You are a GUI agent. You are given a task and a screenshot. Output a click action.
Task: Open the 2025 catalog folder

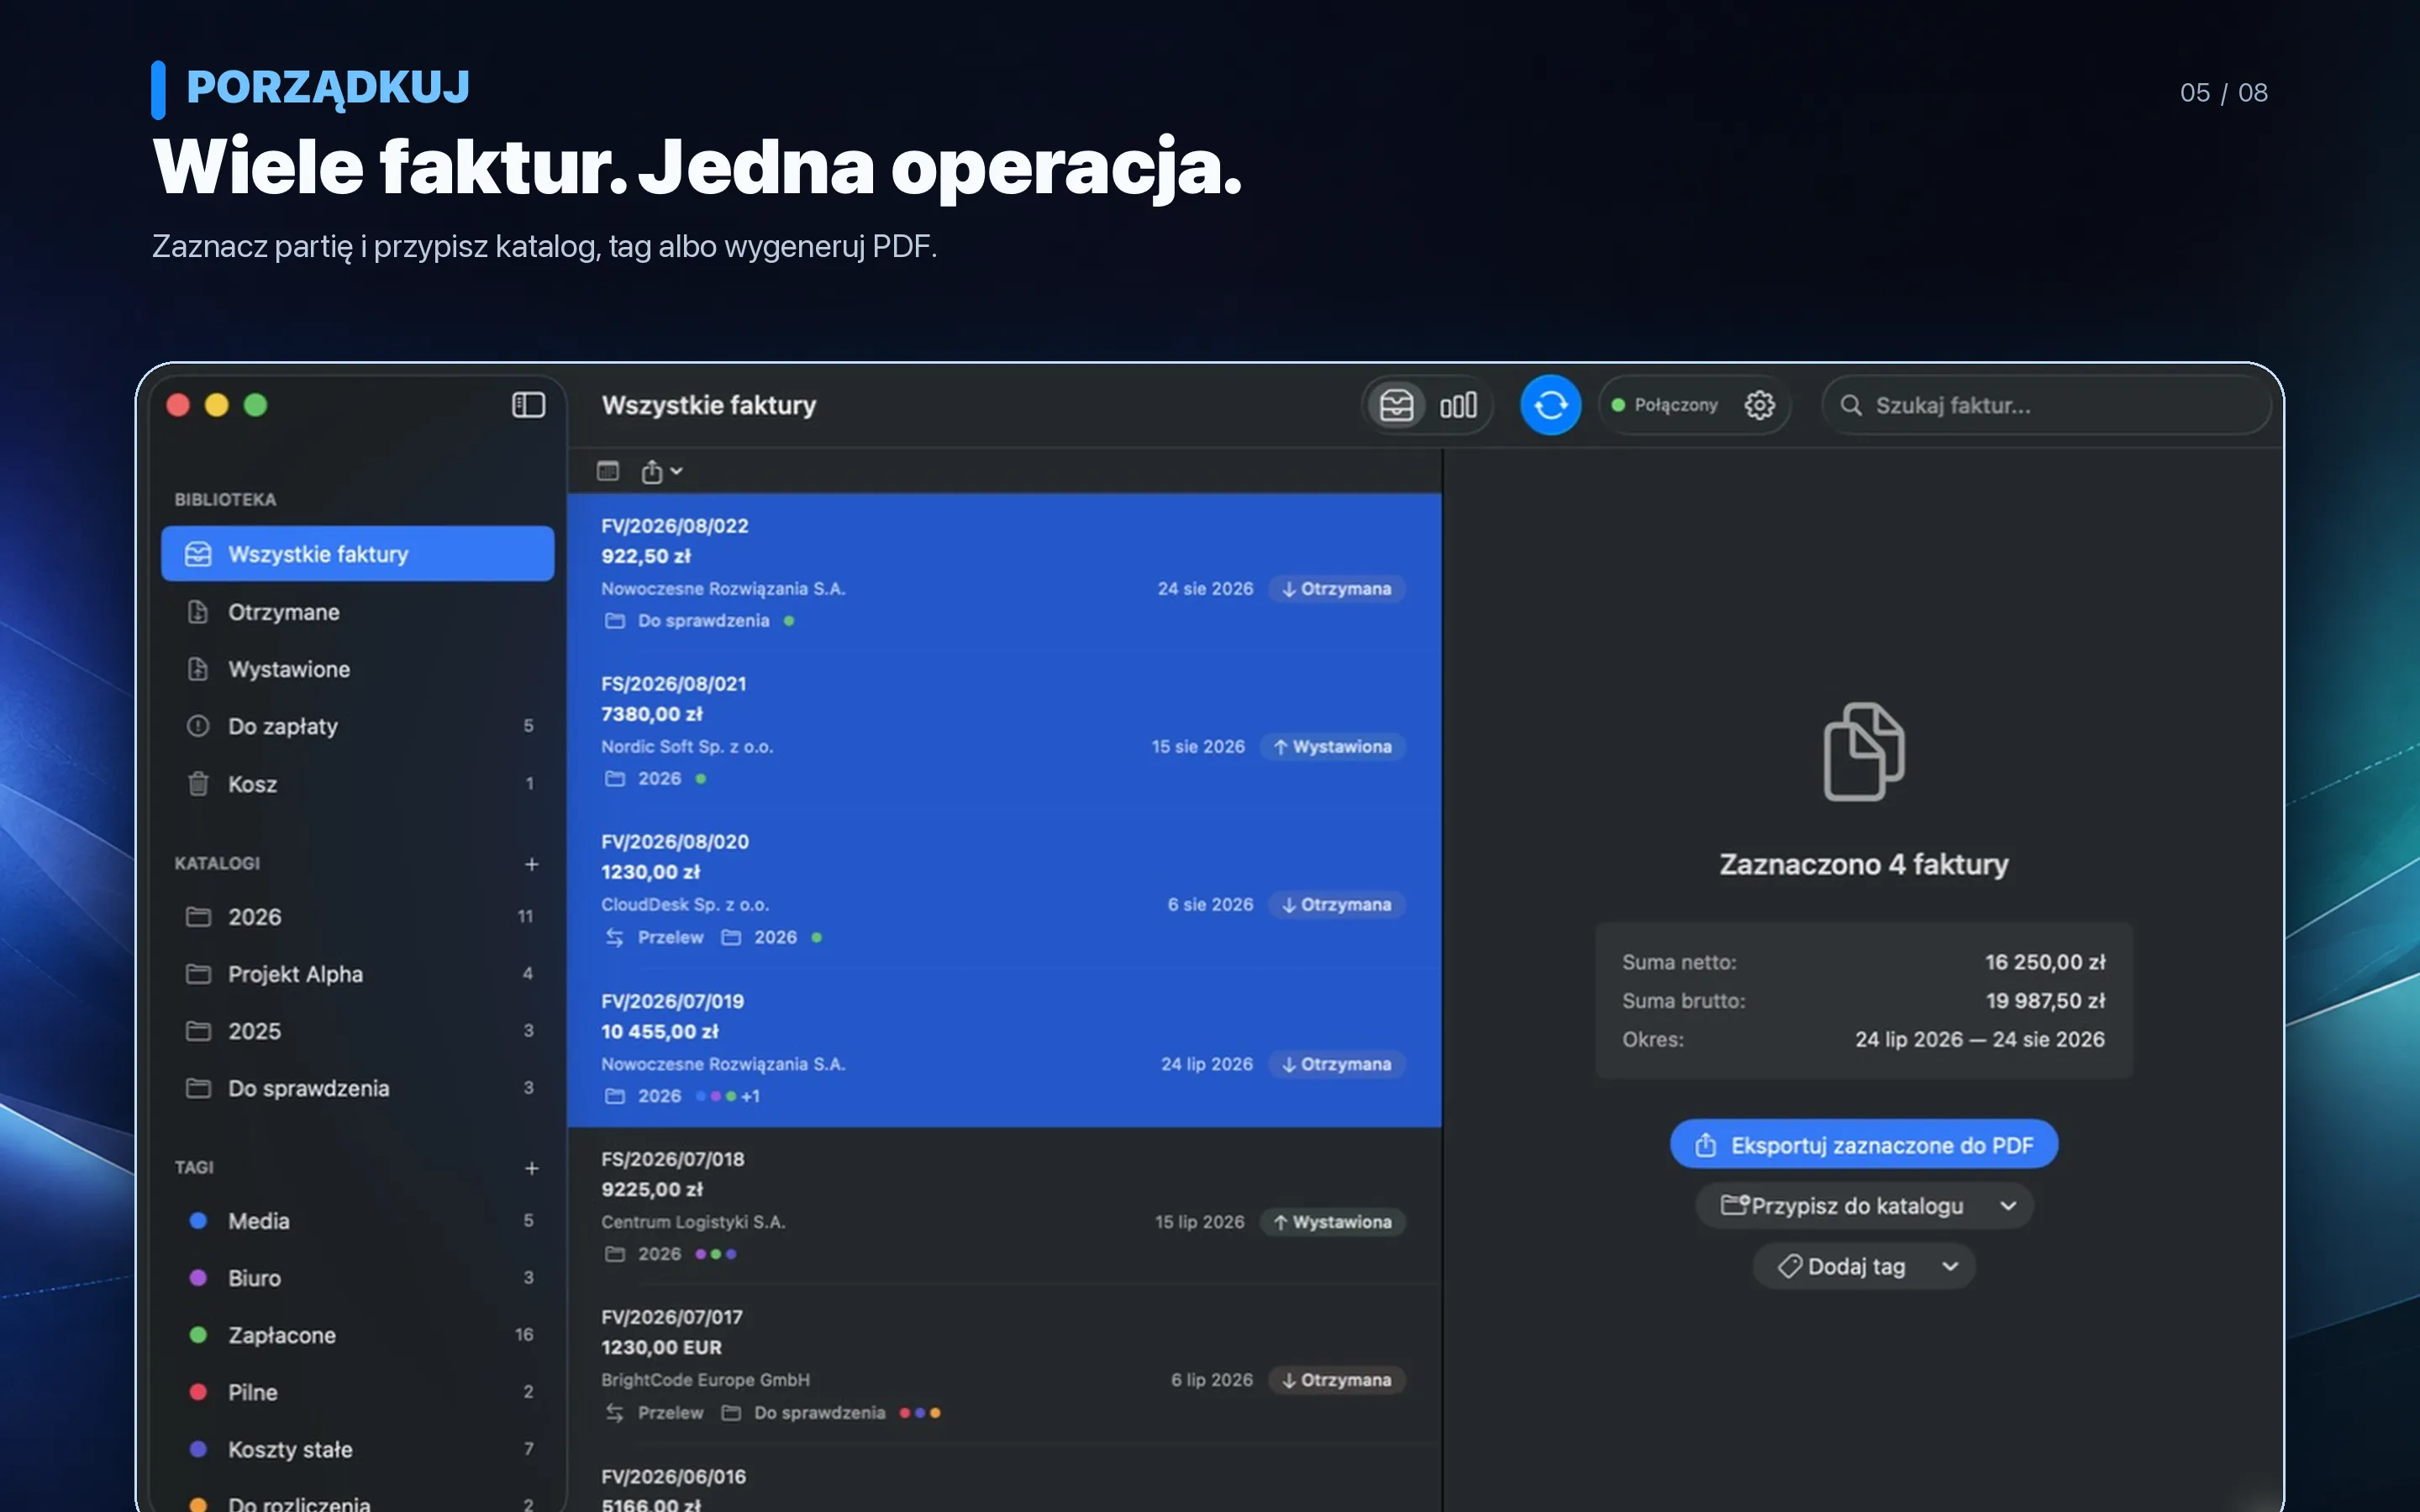[x=357, y=1031]
